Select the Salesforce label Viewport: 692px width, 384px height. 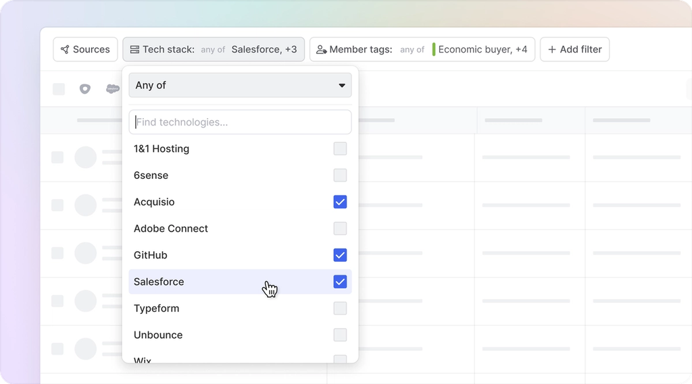pyautogui.click(x=159, y=281)
